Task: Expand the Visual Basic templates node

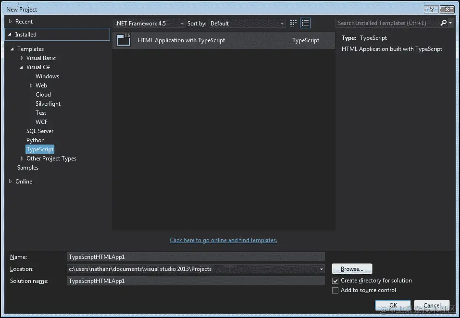Action: click(21, 58)
